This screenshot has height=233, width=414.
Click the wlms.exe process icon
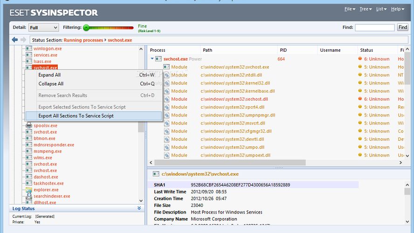pos(29,158)
